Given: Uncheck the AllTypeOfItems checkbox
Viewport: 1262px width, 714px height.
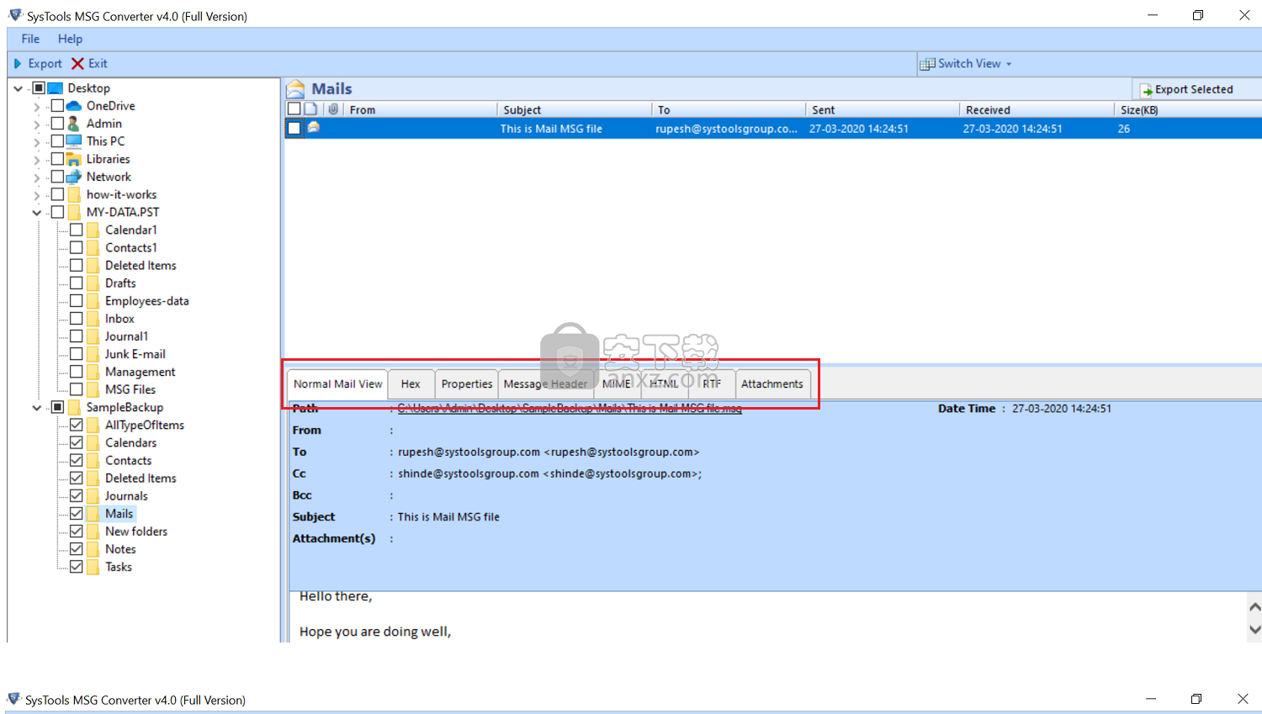Looking at the screenshot, I should 76,426.
